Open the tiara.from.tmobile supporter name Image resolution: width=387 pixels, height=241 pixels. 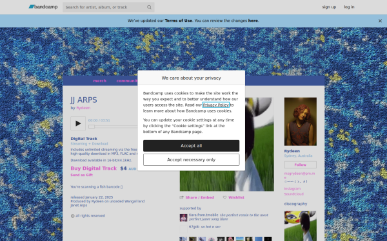(x=203, y=215)
